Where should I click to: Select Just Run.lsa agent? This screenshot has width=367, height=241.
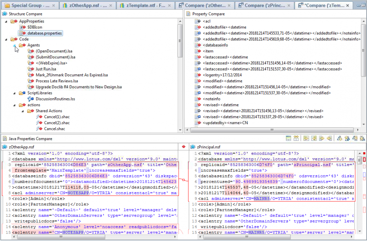pyautogui.click(x=46, y=69)
